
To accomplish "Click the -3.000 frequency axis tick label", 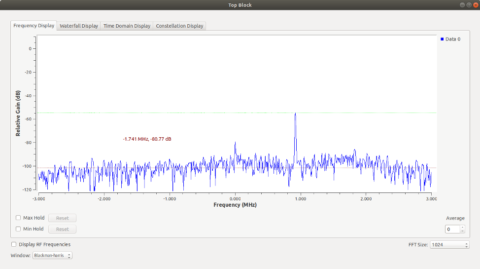I will point(38,199).
